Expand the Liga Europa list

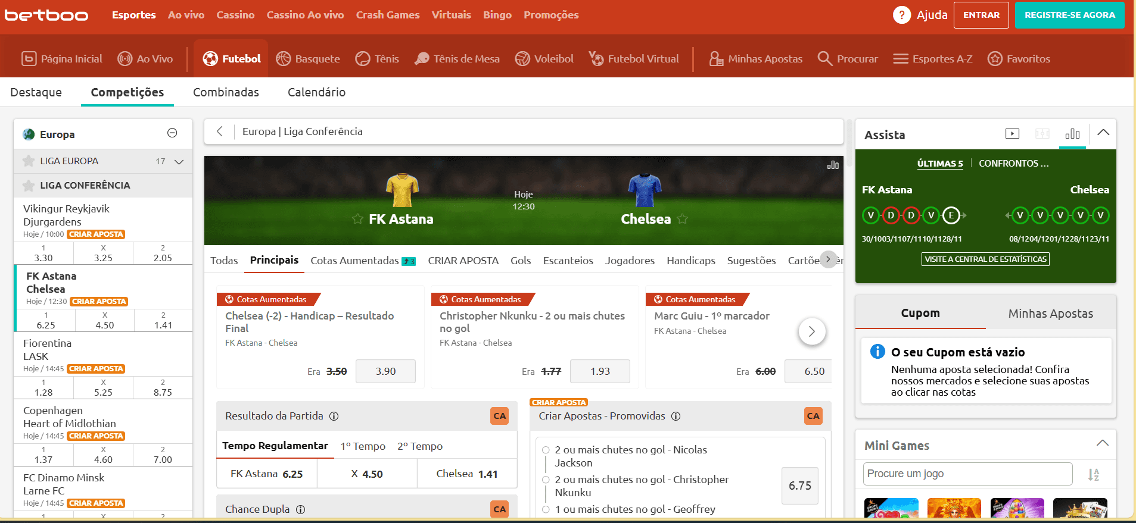click(x=179, y=162)
